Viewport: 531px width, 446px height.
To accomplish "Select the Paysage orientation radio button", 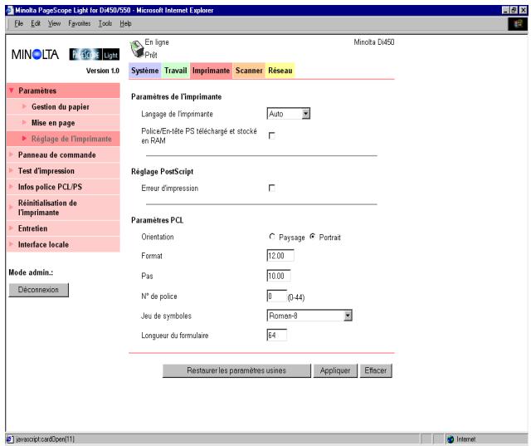I will (x=272, y=236).
